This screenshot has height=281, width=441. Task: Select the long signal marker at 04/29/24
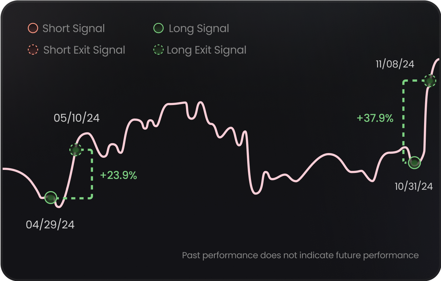tap(51, 197)
